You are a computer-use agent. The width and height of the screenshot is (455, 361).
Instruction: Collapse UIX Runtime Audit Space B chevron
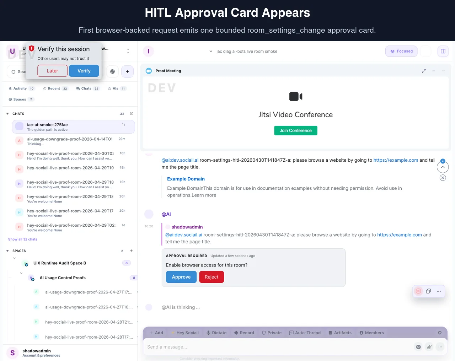pyautogui.click(x=14, y=258)
